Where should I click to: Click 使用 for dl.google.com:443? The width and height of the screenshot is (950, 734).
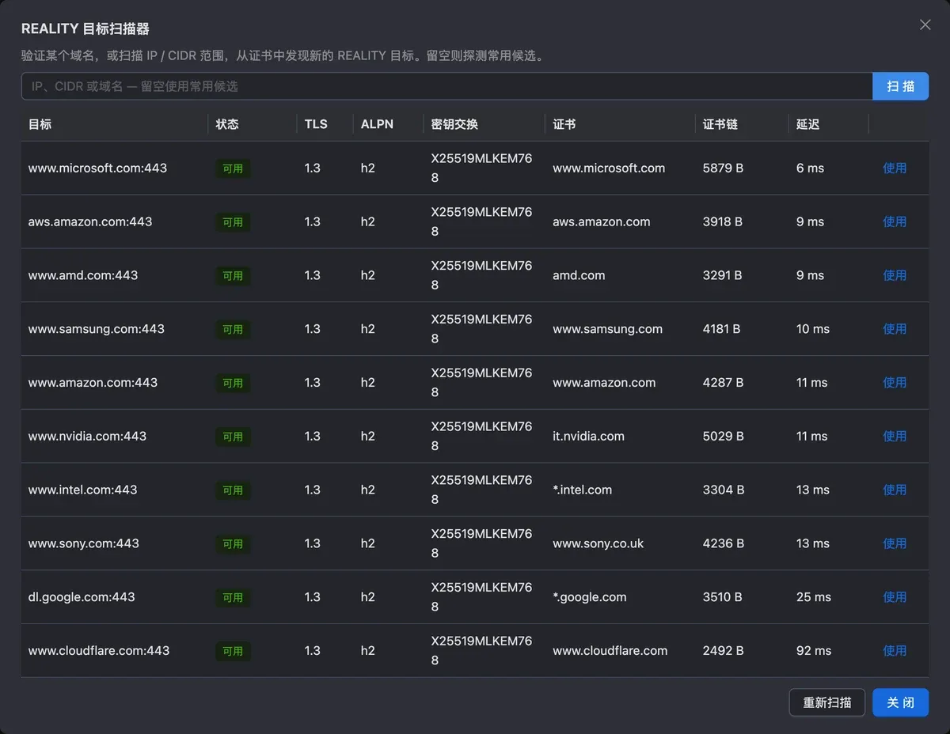(x=895, y=597)
